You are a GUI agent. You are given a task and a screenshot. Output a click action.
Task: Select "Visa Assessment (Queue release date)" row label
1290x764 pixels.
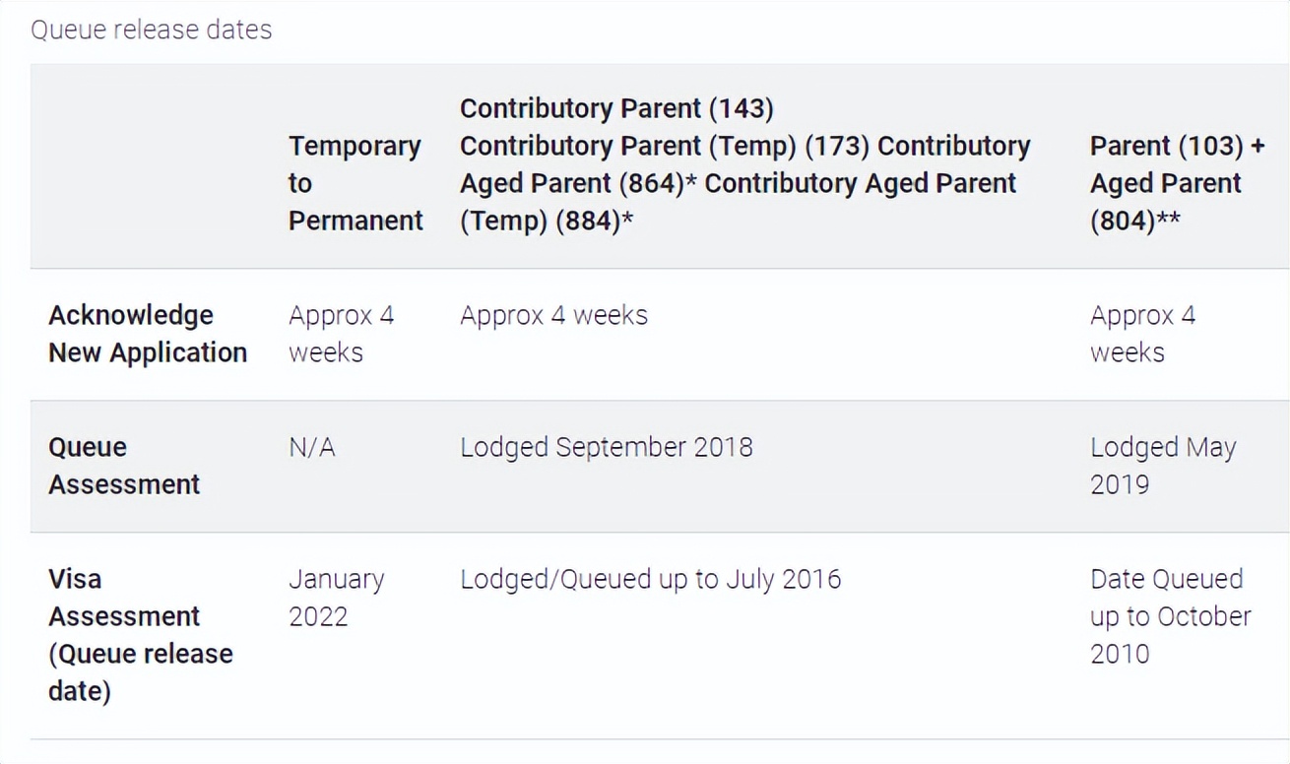(140, 635)
